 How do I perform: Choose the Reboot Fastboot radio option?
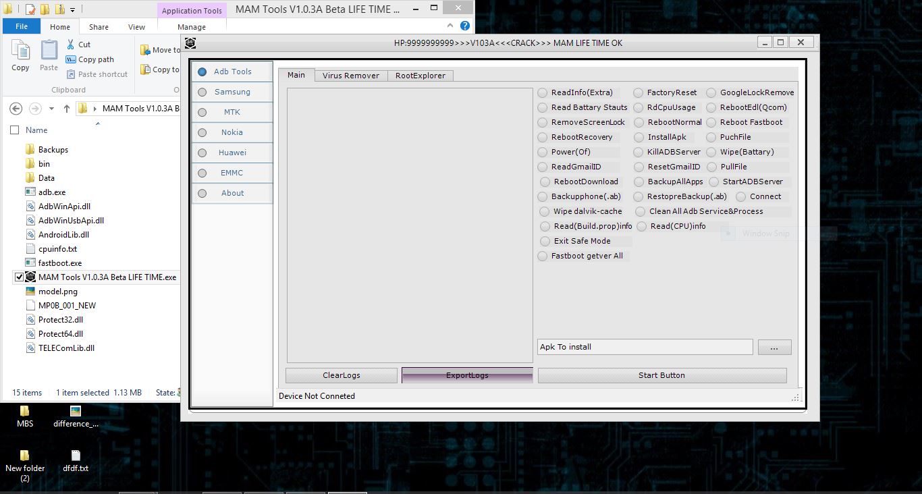tap(711, 122)
